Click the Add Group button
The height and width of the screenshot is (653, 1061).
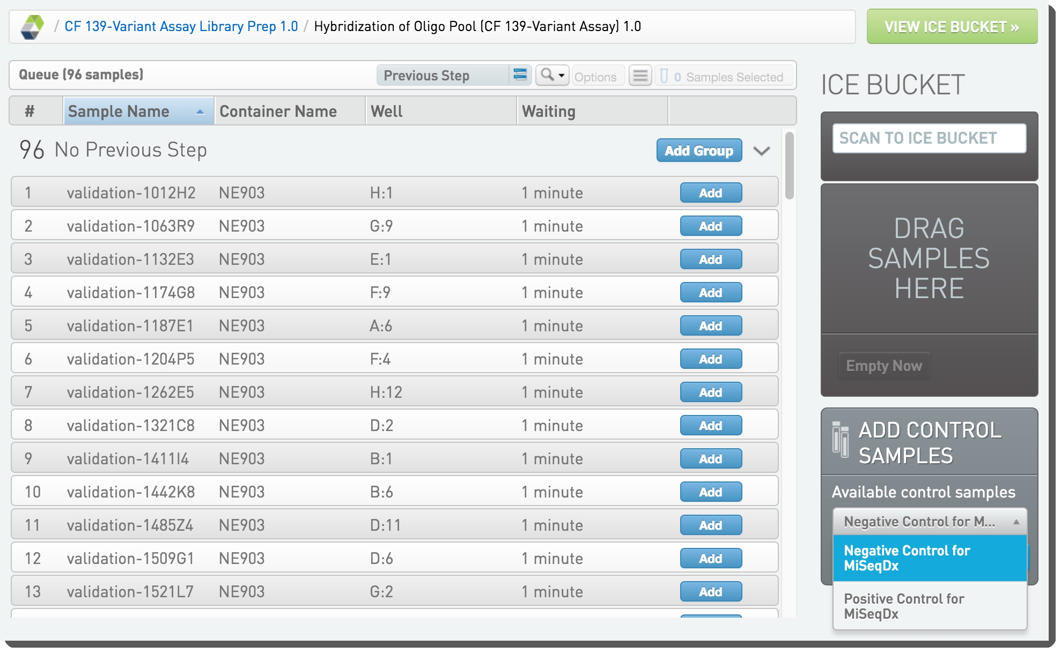click(698, 151)
